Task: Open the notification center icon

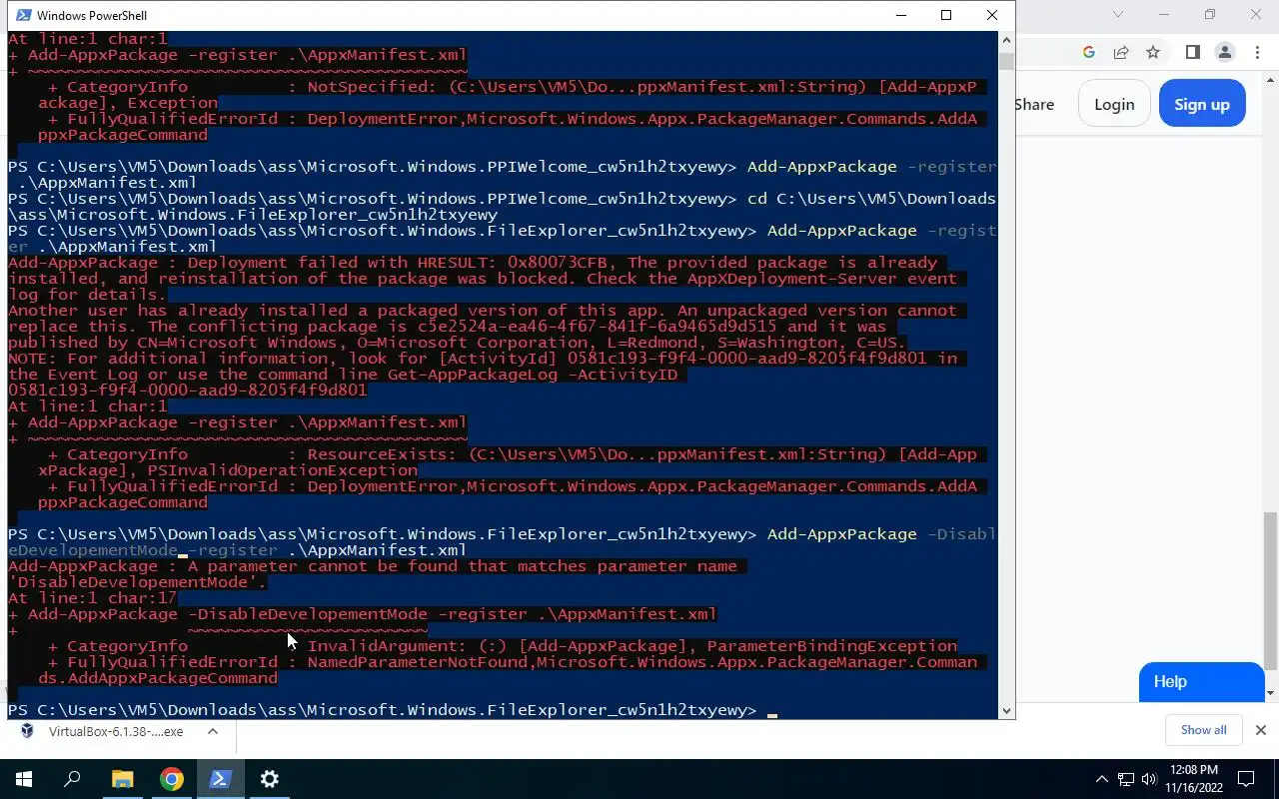Action: pos(1246,779)
